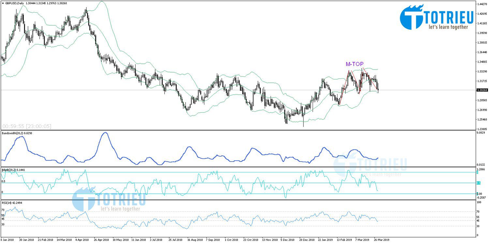Click the M-TOP pattern annotation
The image size is (489, 243).
pyautogui.click(x=354, y=64)
